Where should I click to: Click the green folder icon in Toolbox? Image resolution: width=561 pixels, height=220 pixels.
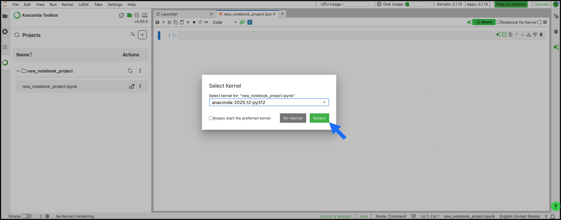[129, 15]
